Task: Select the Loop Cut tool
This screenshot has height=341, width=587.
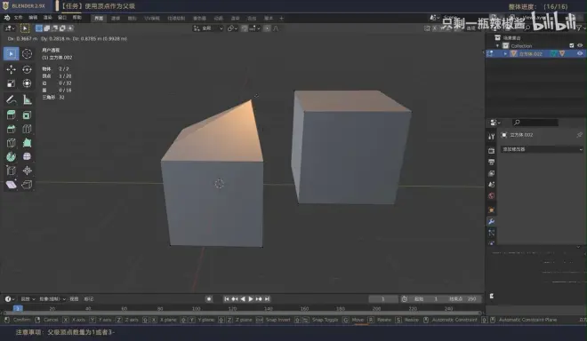Action: (27, 129)
